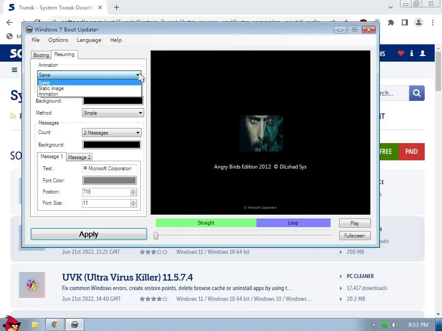Click the Boot Updater taskbar button
Image resolution: width=442 pixels, height=331 pixels.
[x=75, y=325]
